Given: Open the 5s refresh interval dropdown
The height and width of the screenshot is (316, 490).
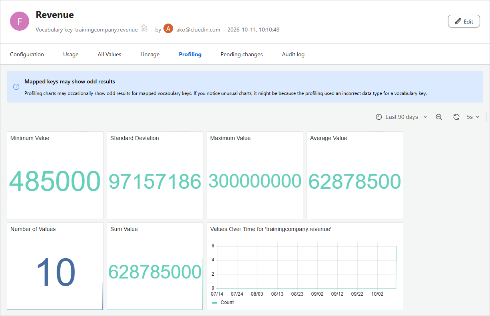Looking at the screenshot, I should pos(473,117).
